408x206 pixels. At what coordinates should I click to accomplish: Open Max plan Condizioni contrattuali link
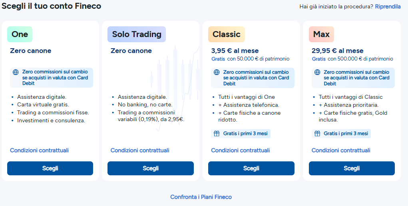(x=341, y=150)
